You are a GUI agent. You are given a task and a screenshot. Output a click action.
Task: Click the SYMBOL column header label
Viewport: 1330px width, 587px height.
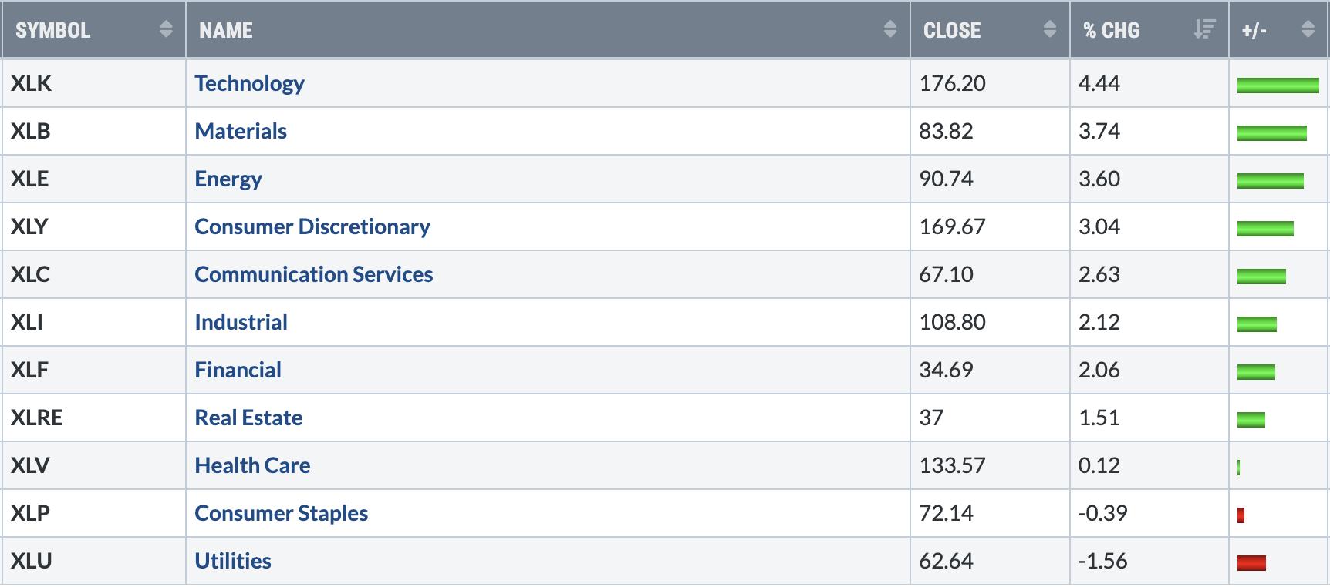click(53, 30)
